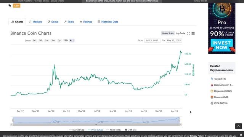Toggle Price (USD) series in legend
Viewport: 244px width, 137px height.
(x=95, y=130)
